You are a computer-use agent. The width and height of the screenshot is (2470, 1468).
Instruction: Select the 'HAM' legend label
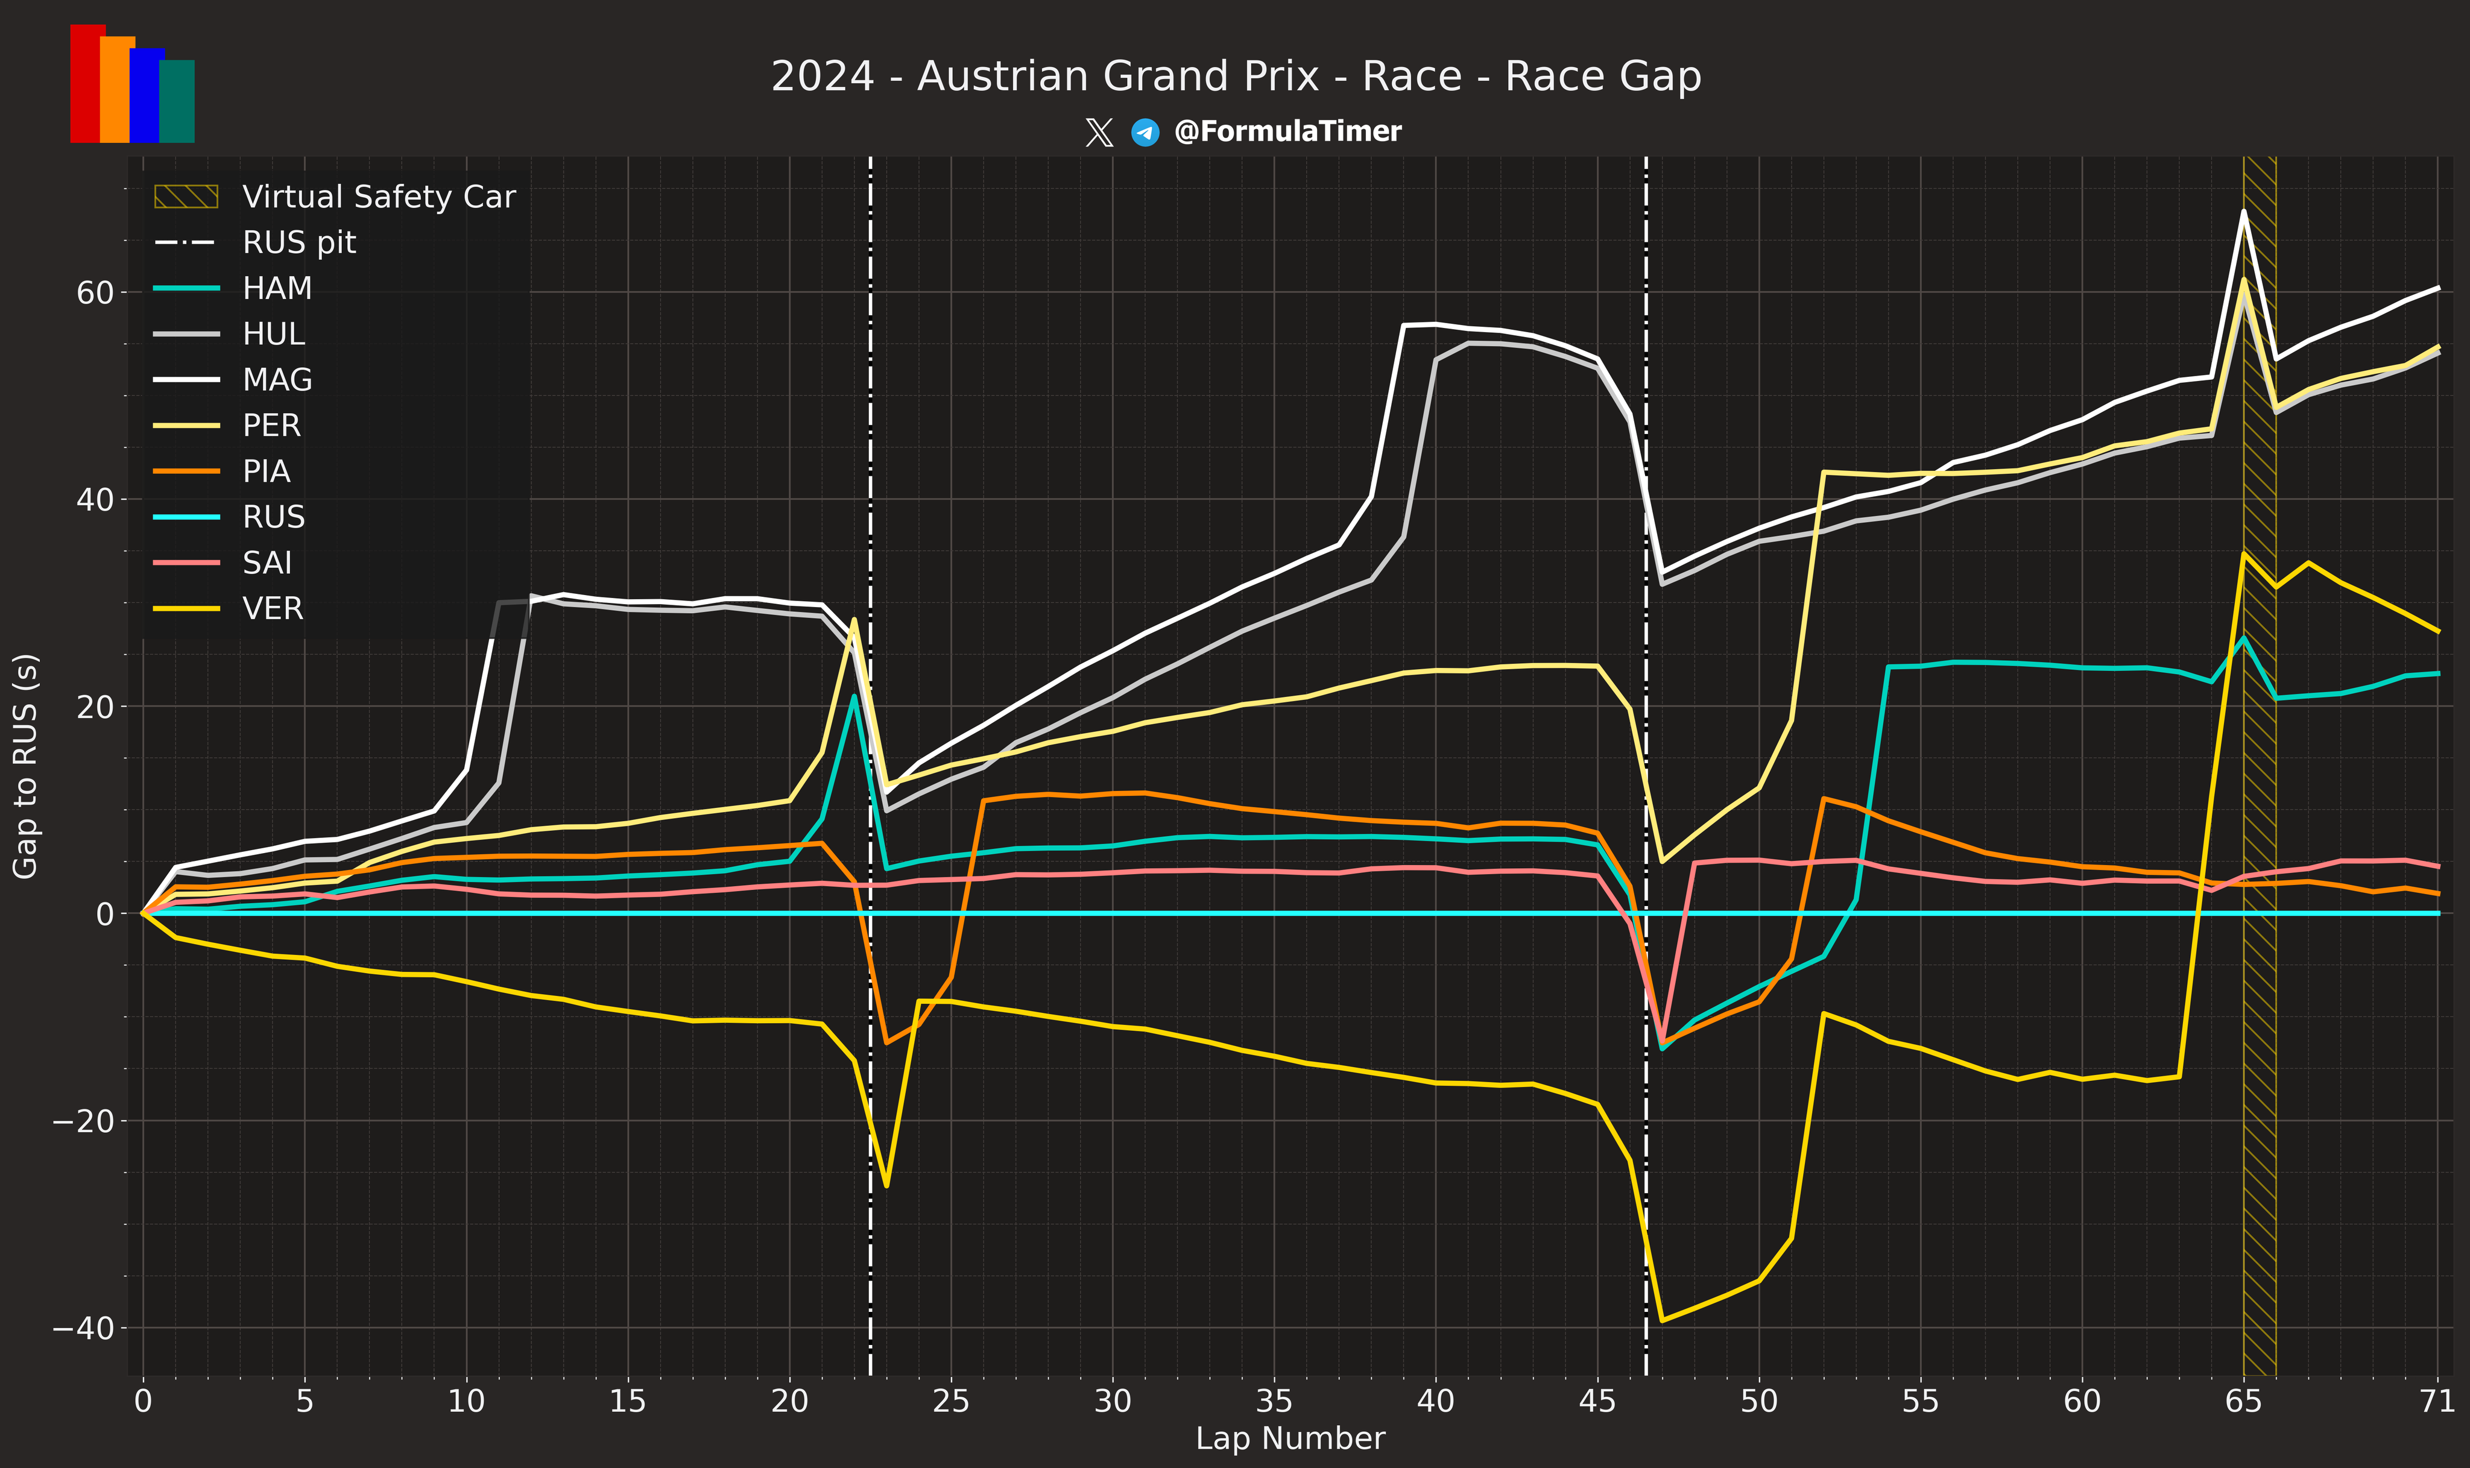tap(277, 288)
